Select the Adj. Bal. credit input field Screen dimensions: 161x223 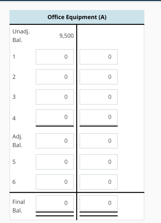point(99,141)
